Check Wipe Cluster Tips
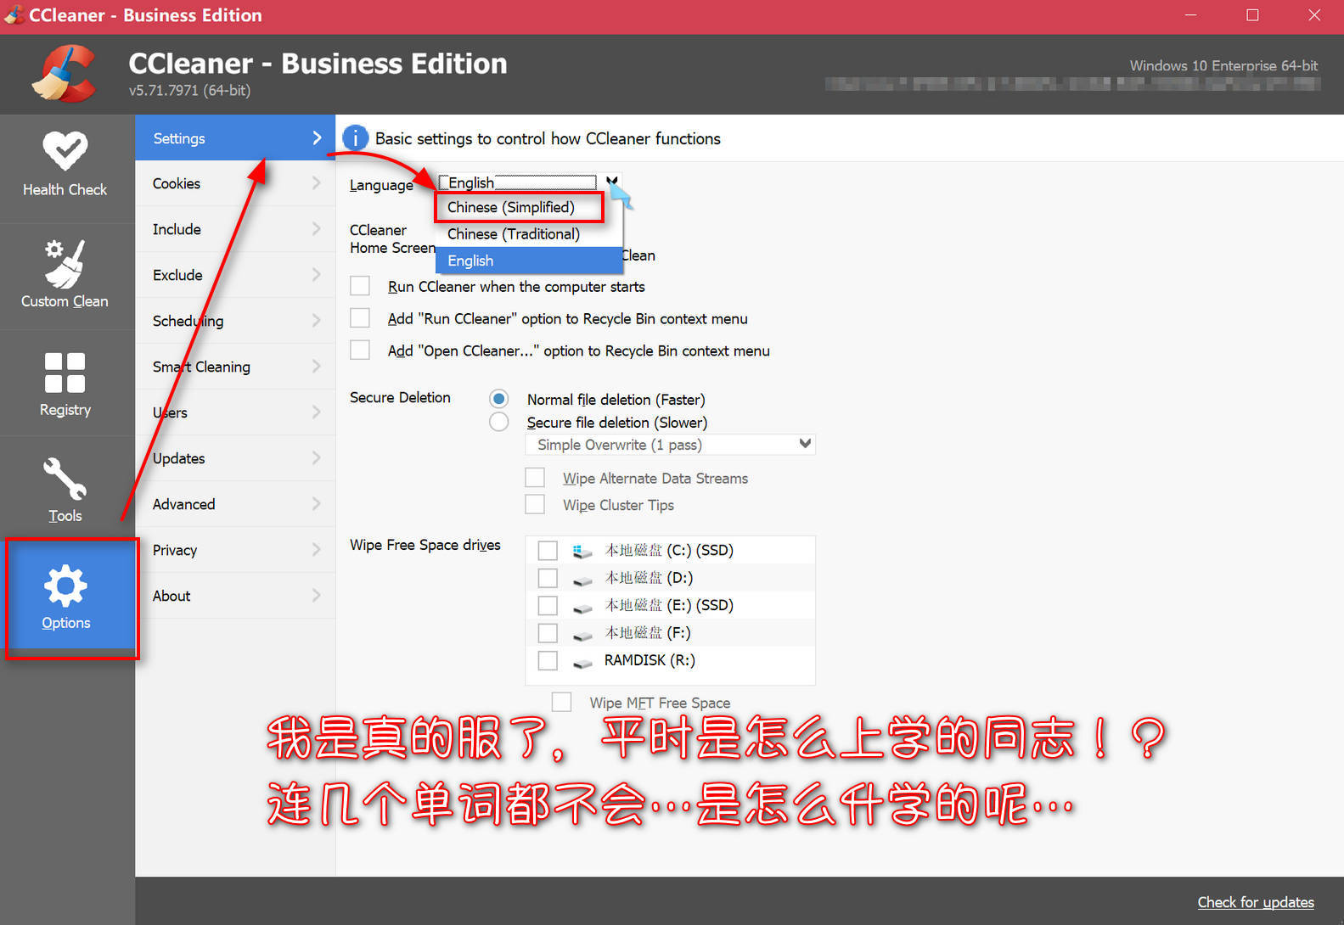The height and width of the screenshot is (925, 1344). point(535,505)
